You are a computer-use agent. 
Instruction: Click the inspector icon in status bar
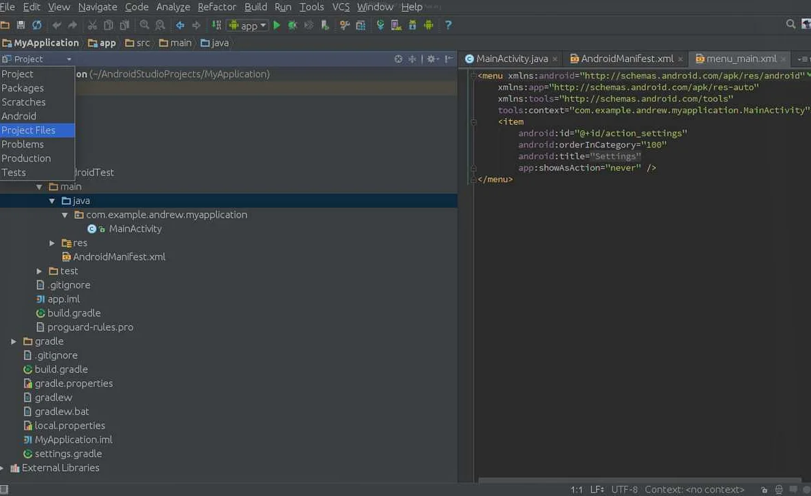pyautogui.click(x=779, y=489)
